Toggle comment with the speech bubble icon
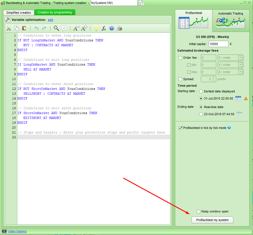253x235 pixels. (x=64, y=28)
